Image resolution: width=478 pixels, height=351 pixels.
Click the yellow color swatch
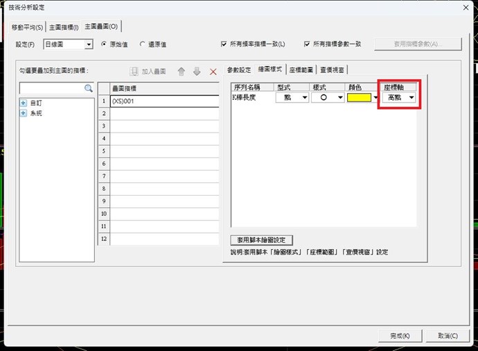(x=360, y=98)
